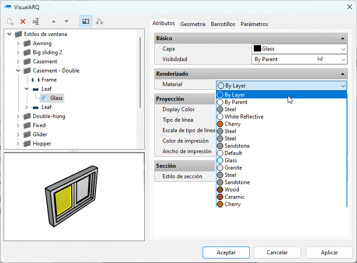This screenshot has height=263, width=357.
Task: Switch to the Atributos tab
Action: [x=164, y=23]
